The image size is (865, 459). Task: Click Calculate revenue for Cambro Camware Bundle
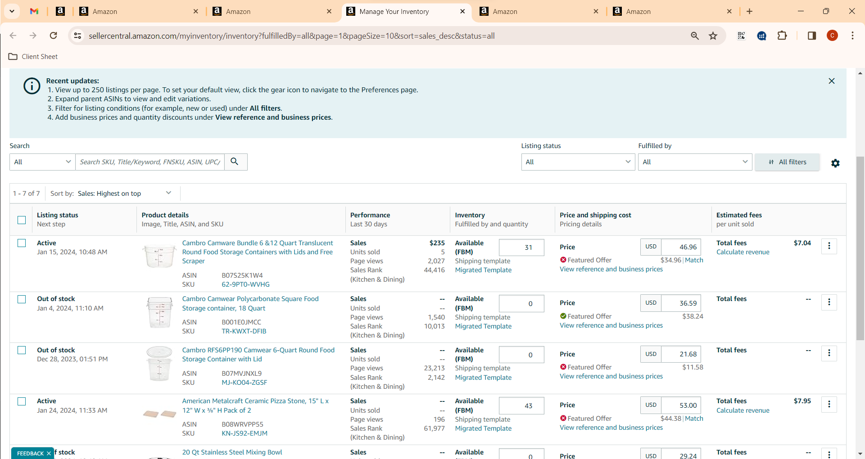(x=743, y=252)
